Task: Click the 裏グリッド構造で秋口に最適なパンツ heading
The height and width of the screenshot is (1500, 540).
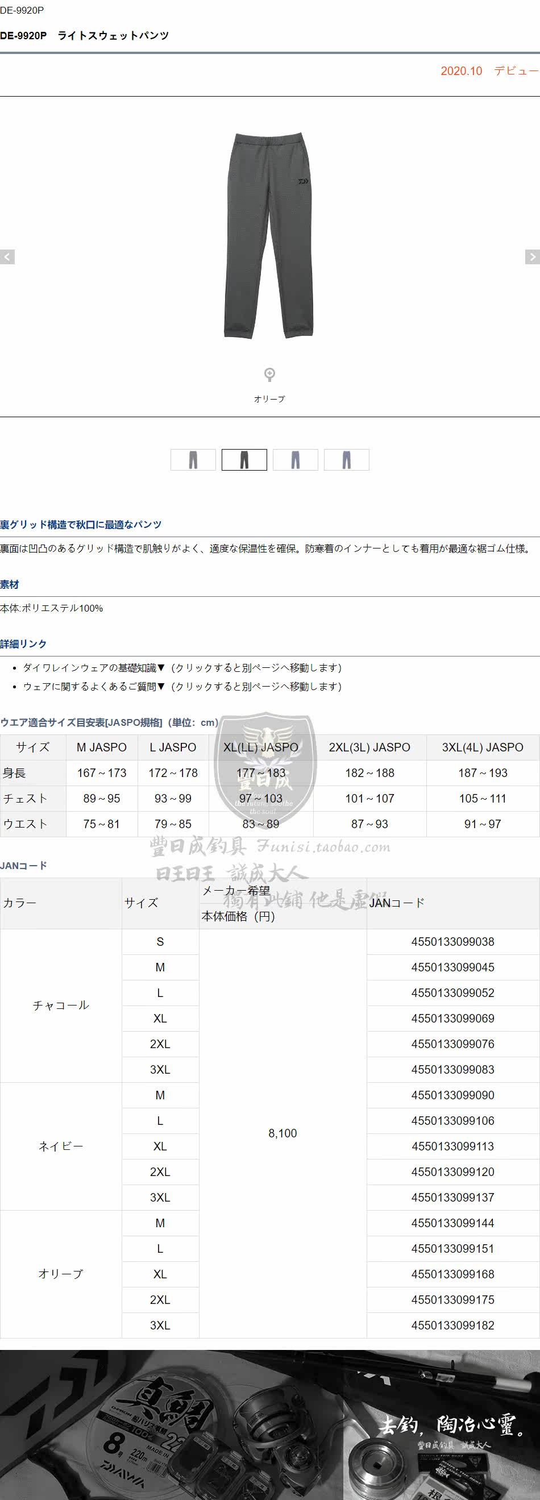Action: 81,525
